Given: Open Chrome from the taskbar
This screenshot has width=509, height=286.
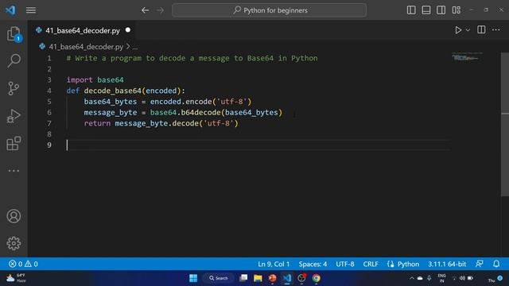Looking at the screenshot, I should 317,278.
